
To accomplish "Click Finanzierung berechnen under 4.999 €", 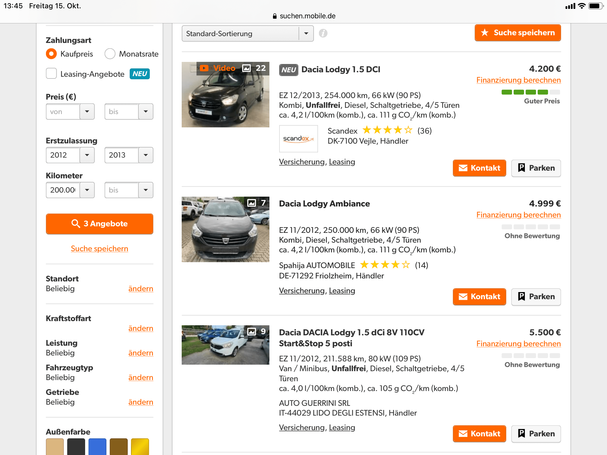I will pos(518,215).
